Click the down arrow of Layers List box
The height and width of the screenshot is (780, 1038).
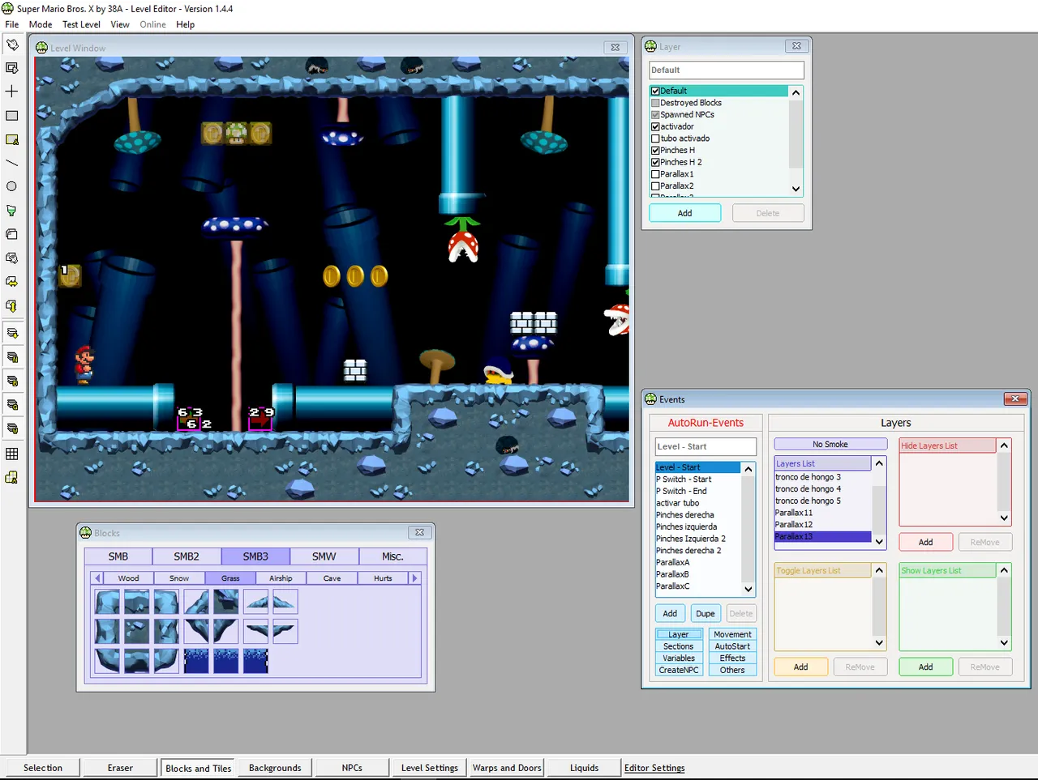coord(879,541)
